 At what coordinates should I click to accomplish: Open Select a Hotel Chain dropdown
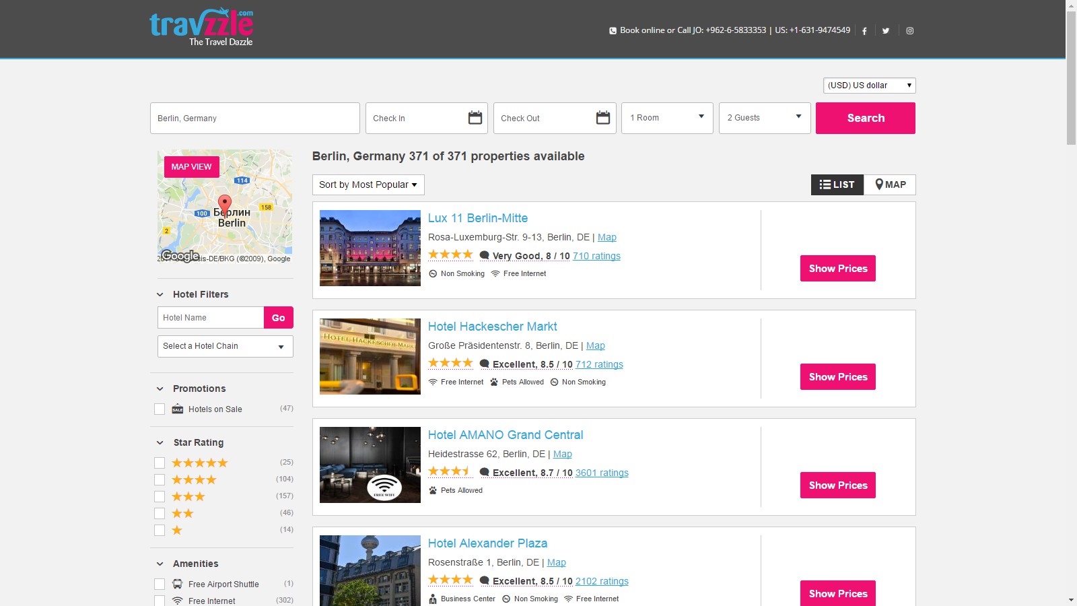tap(225, 346)
